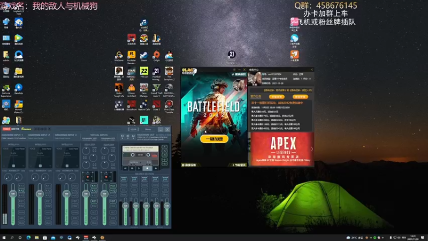The image size is (428, 241).
Task: Toggle A1 bus on Hardware Input 1
Action: 21,186
